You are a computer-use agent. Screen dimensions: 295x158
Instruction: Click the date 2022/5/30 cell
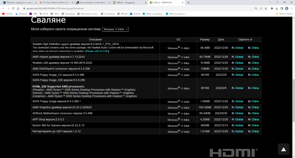221,113
